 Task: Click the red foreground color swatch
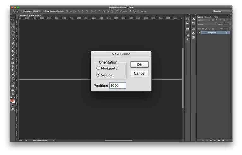point(12,100)
